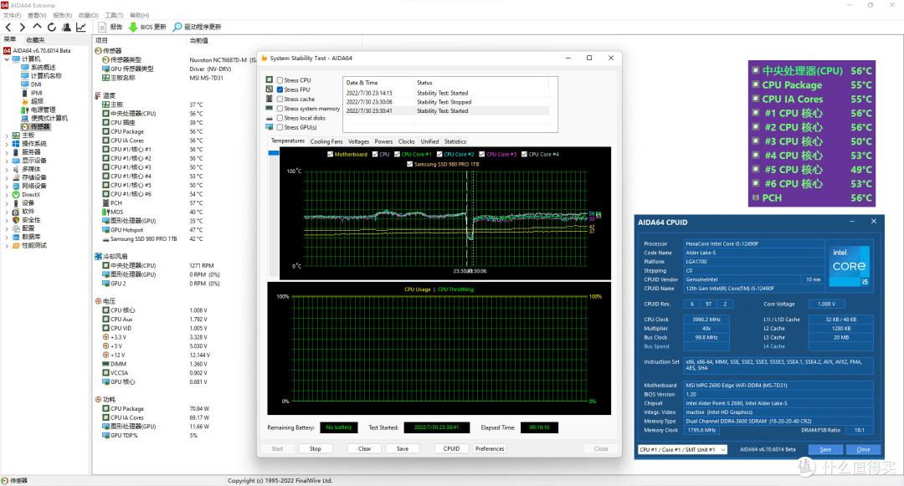
Task: Click the back navigation arrow in toolbar
Action: point(8,27)
